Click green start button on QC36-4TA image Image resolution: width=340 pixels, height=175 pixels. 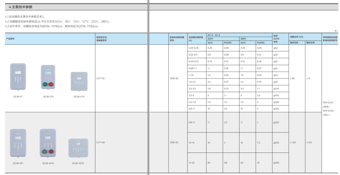45,84
